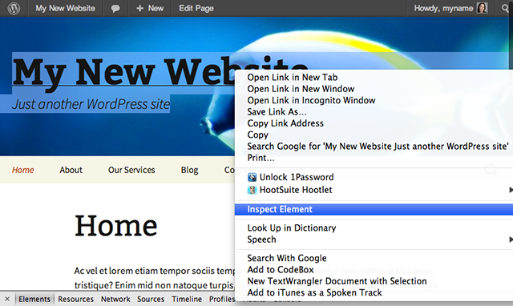Choose Add to CodeBox
Image resolution: width=513 pixels, height=306 pixels.
(281, 270)
